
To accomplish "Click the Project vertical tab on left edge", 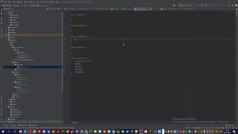I will coord(1,12).
